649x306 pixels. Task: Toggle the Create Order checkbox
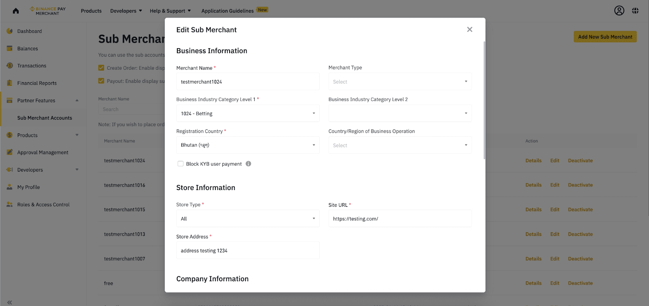[x=101, y=68]
